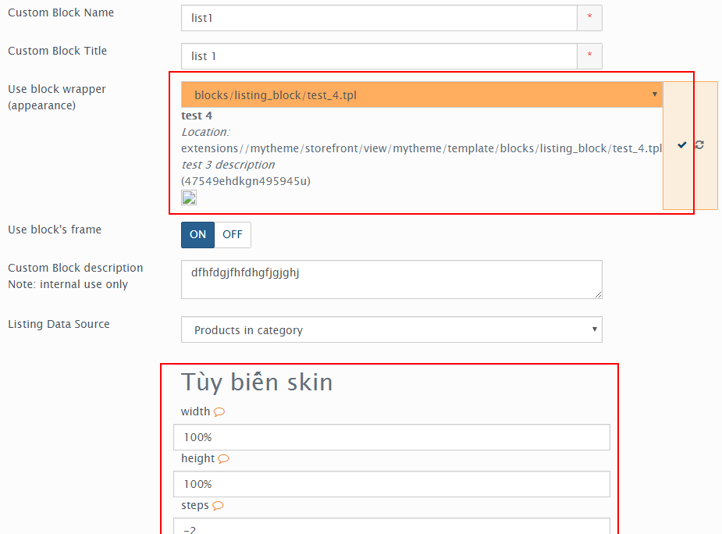The width and height of the screenshot is (722, 534).
Task: Grab description textarea resize handle
Action: [x=598, y=294]
